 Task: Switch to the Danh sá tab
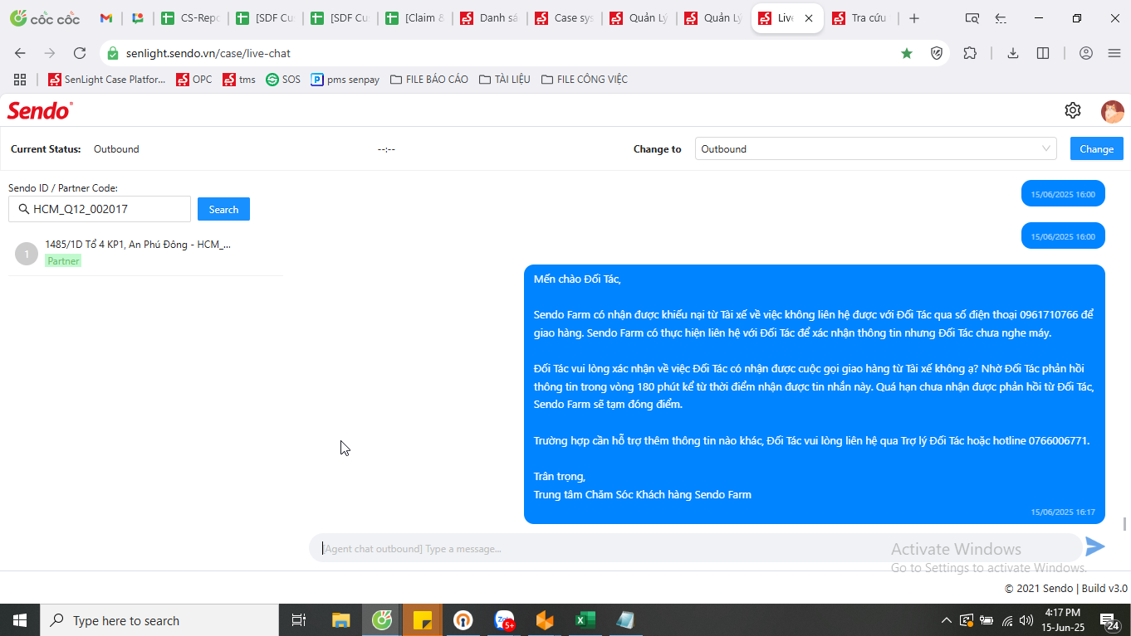pyautogui.click(x=489, y=18)
